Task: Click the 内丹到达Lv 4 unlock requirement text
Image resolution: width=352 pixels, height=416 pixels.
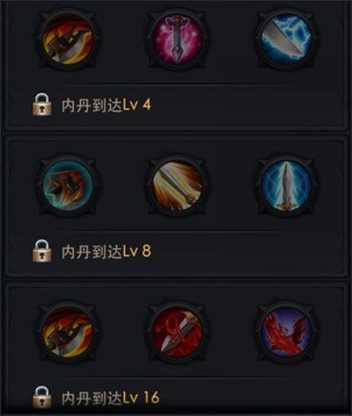Action: (106, 105)
